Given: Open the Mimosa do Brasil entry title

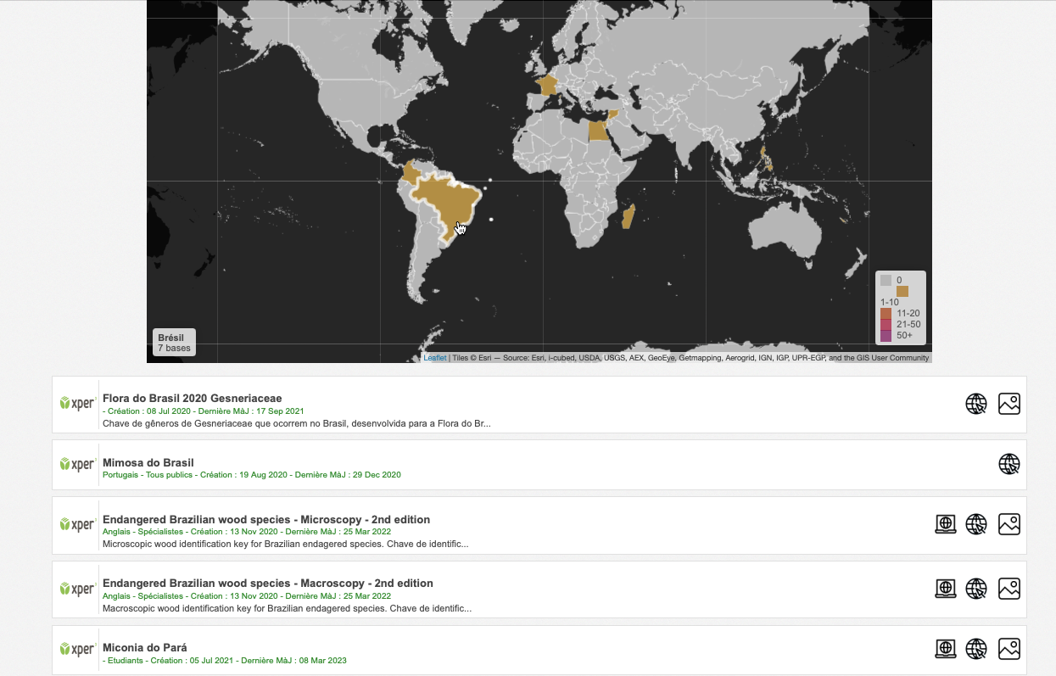Looking at the screenshot, I should pyautogui.click(x=148, y=463).
